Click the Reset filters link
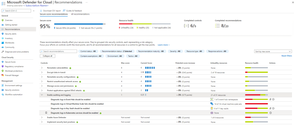The height and width of the screenshot is (127, 294). [287, 56]
